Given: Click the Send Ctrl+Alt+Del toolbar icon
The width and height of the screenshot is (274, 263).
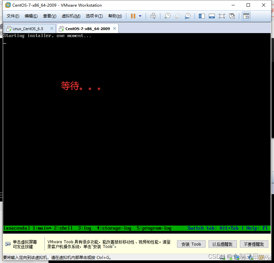Looking at the screenshot, I should click(153, 16).
